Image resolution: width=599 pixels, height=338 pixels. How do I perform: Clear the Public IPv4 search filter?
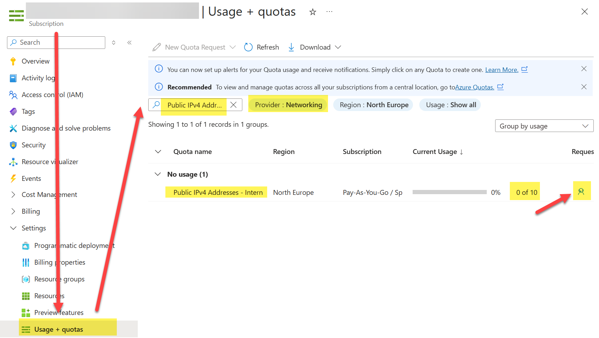[x=234, y=105]
